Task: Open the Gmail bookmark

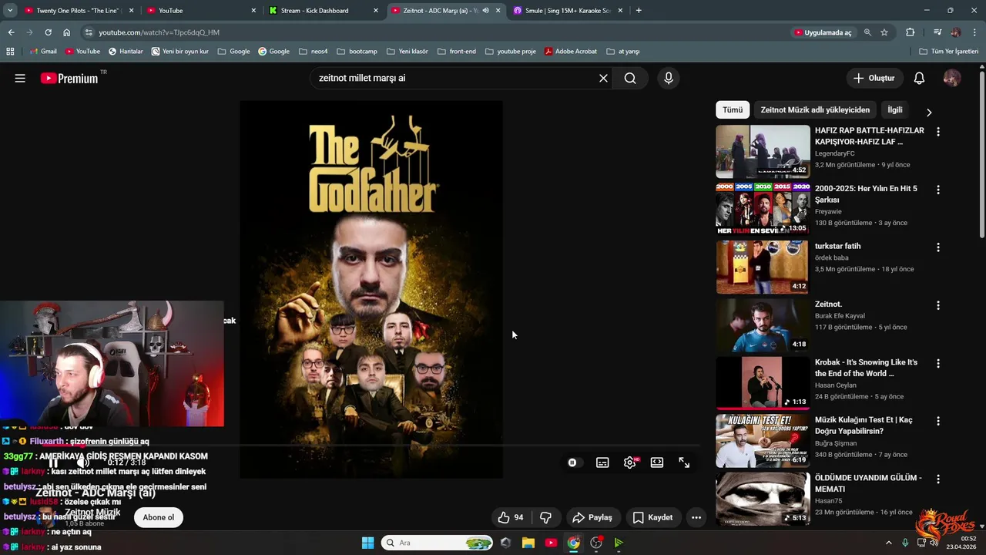Action: [x=43, y=52]
